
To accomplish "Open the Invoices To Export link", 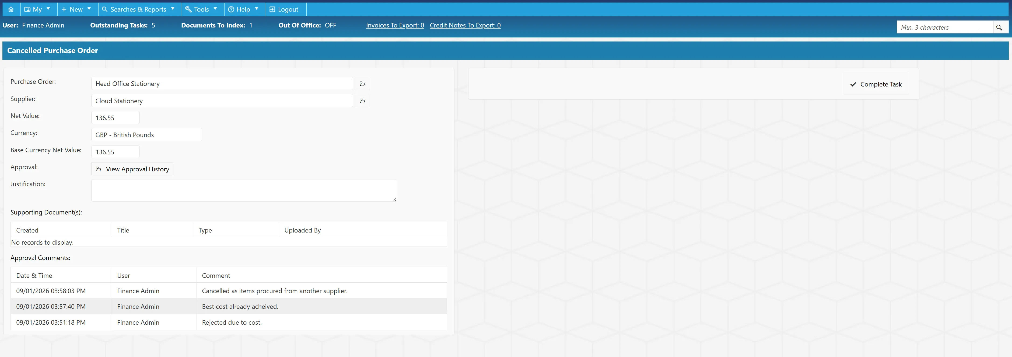I will pyautogui.click(x=395, y=26).
